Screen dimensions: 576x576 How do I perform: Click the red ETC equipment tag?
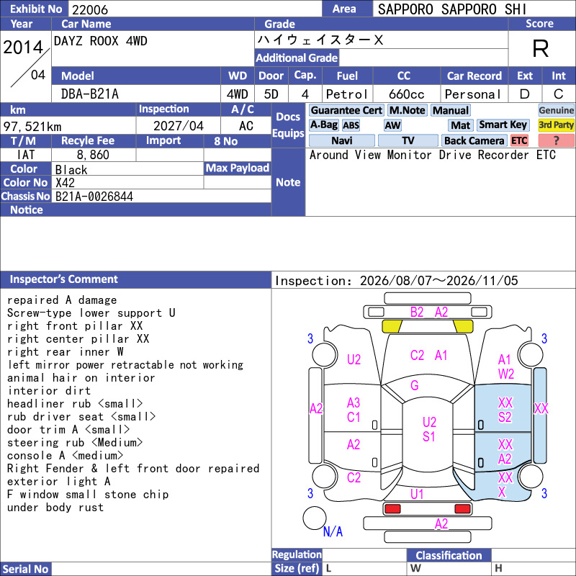(519, 140)
